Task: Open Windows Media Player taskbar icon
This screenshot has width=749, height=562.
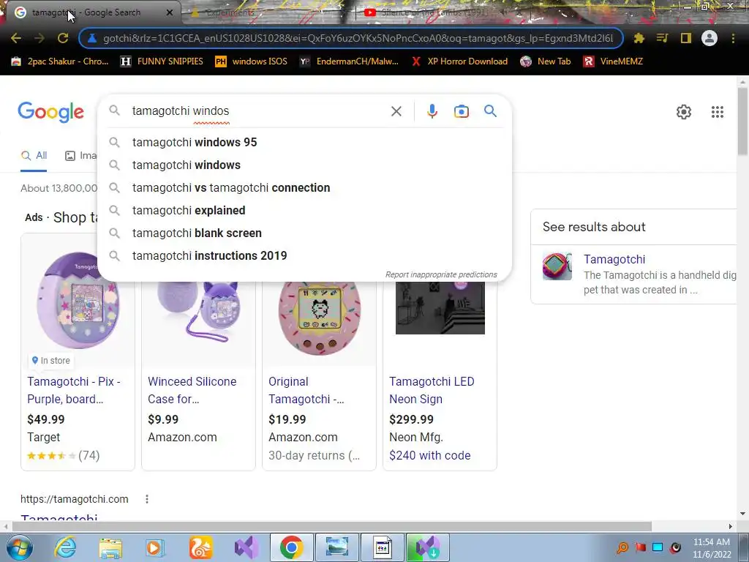Action: (155, 547)
